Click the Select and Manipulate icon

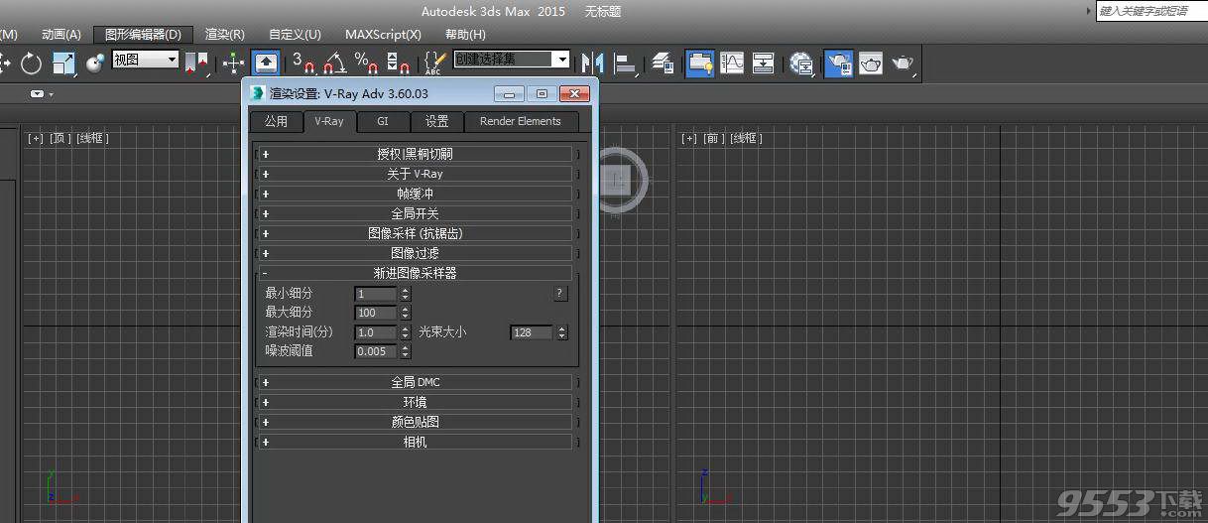[232, 64]
